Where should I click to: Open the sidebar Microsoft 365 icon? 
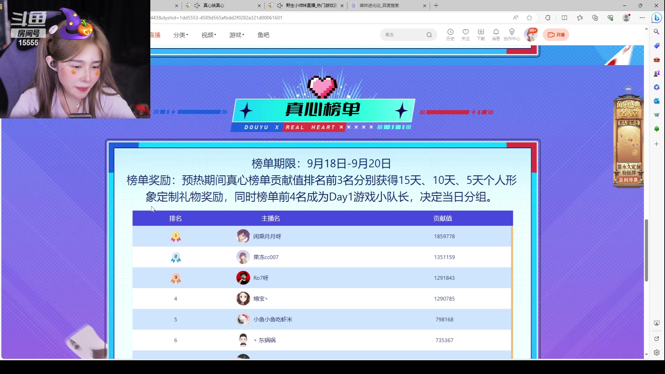[x=656, y=87]
